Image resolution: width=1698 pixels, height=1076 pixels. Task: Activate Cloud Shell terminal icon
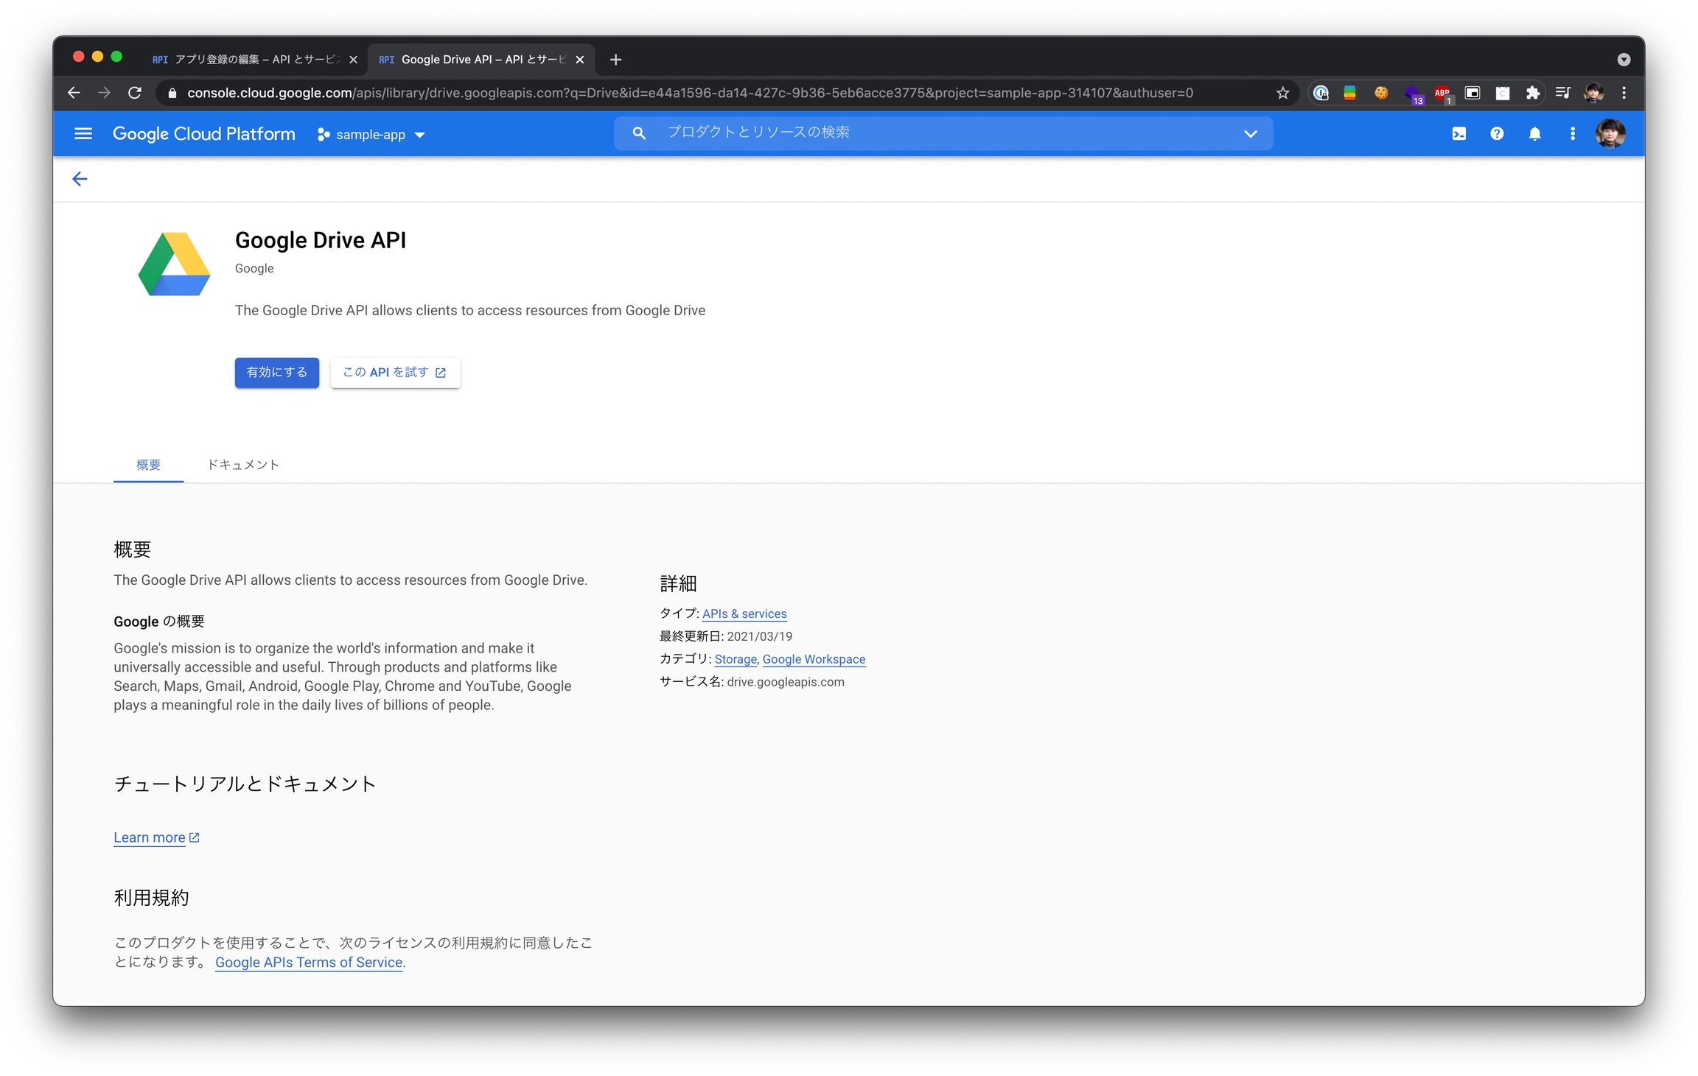(1458, 133)
